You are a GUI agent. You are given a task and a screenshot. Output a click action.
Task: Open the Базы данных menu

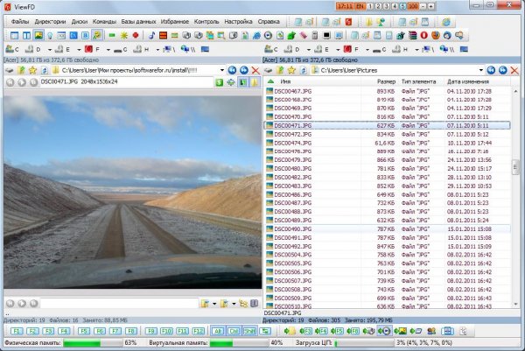coord(138,21)
